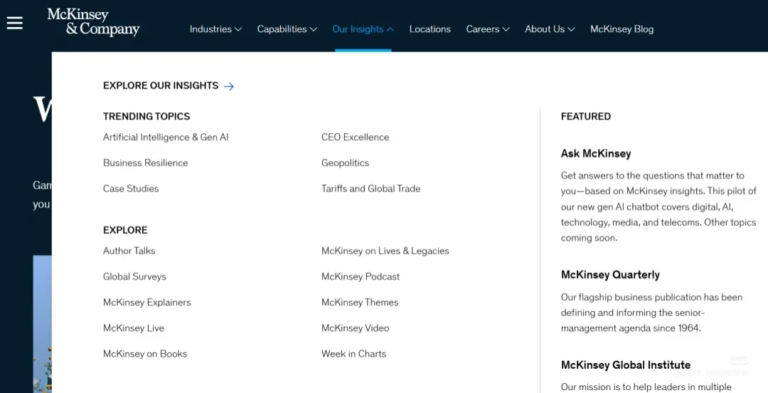Go to Global Surveys
The image size is (768, 393).
point(134,277)
